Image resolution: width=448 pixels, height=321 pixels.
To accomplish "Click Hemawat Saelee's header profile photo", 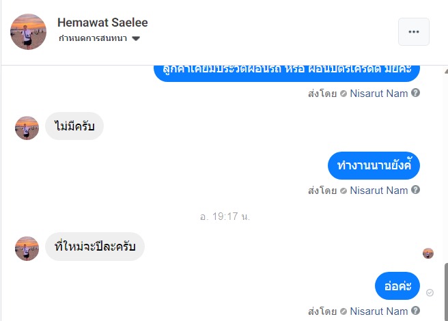I will (29, 31).
